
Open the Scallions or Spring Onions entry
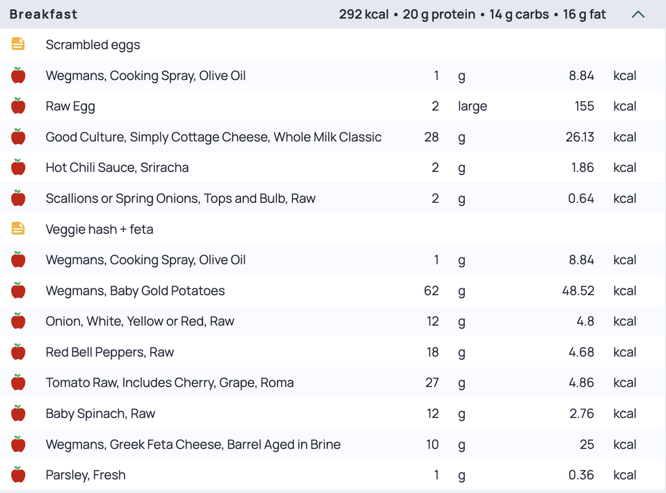coord(333,198)
